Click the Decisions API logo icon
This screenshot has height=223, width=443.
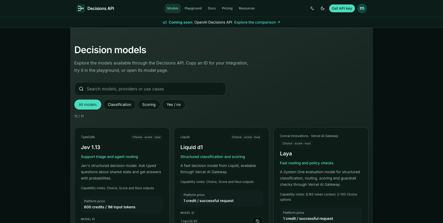[81, 8]
